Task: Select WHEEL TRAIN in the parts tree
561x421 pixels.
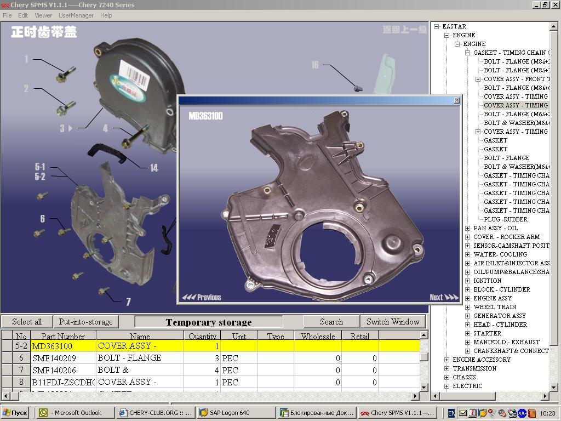Action: tap(495, 307)
